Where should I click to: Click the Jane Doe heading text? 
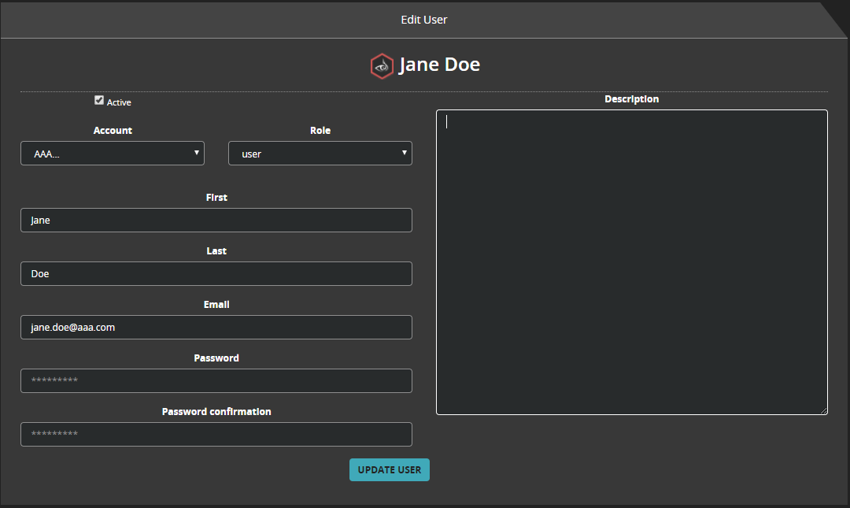pos(440,65)
